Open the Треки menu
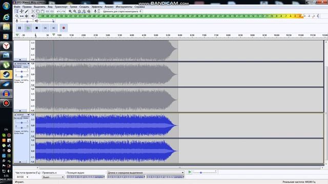This screenshot has width=328, height=184. (73, 7)
